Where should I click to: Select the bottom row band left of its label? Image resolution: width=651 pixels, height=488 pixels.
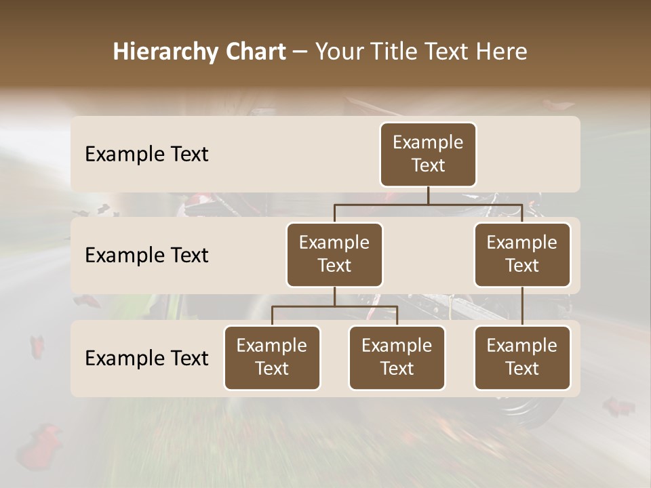(77, 358)
